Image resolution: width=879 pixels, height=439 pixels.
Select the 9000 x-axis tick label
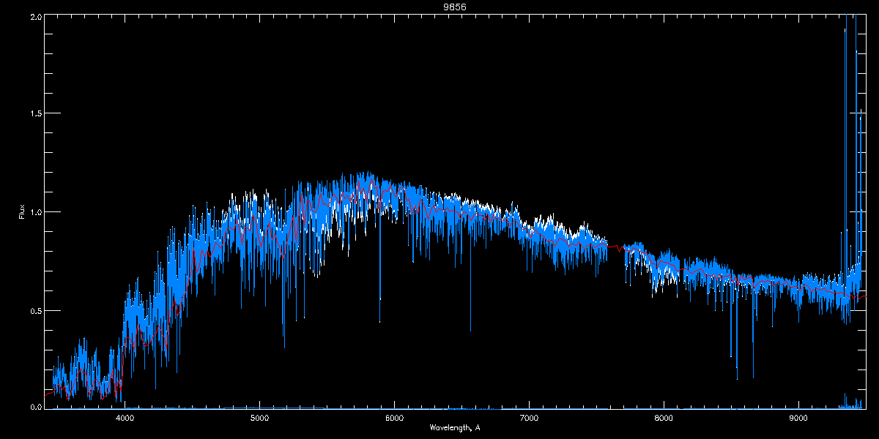798,419
